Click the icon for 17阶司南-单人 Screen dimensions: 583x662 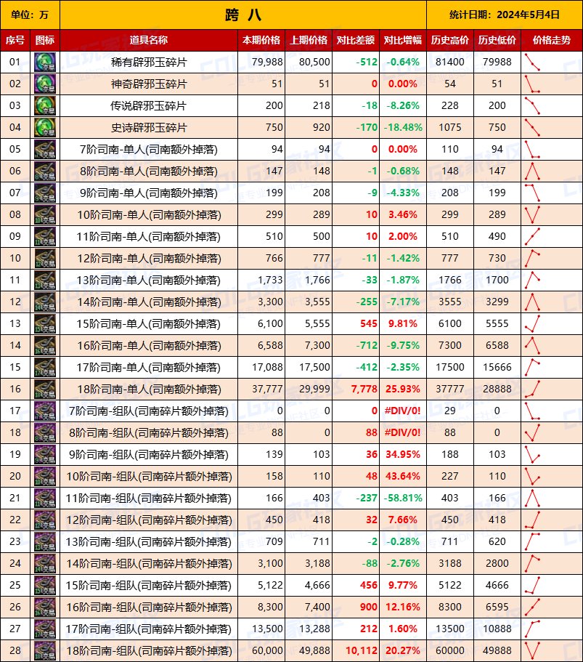point(45,367)
